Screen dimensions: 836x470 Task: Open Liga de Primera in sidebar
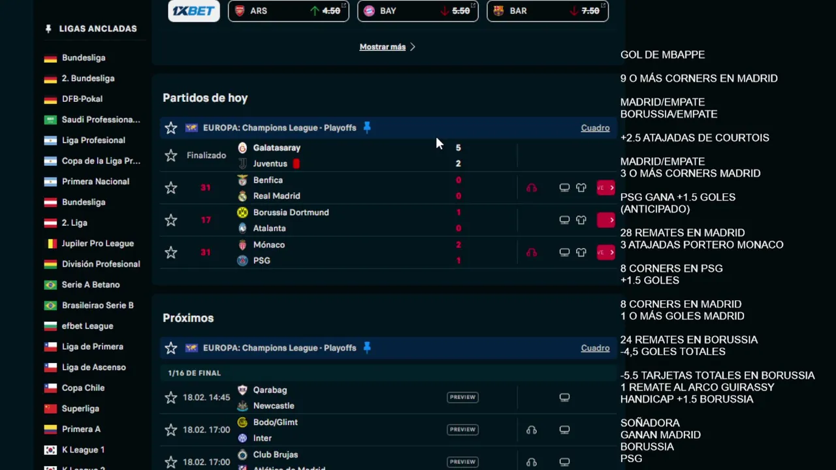tap(93, 347)
